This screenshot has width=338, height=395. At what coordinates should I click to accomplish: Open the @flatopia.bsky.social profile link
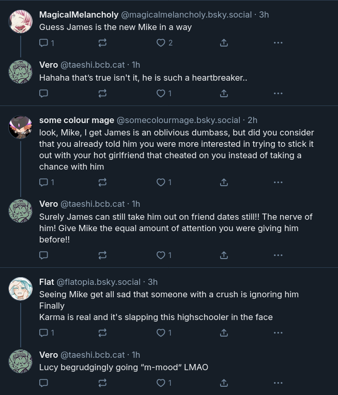pos(98,282)
